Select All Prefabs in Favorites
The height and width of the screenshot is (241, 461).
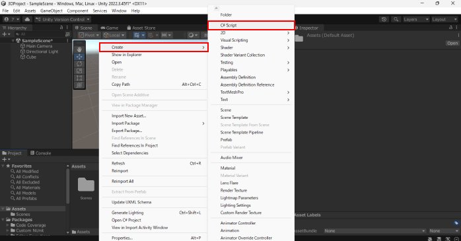pos(24,198)
